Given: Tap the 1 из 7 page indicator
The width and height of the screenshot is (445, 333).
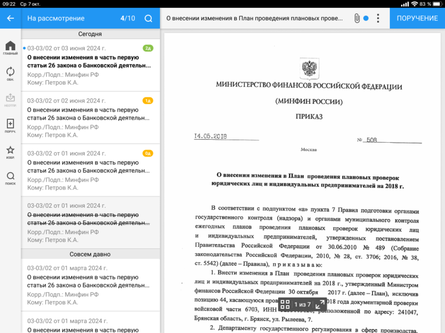Looking at the screenshot, I should [302, 304].
